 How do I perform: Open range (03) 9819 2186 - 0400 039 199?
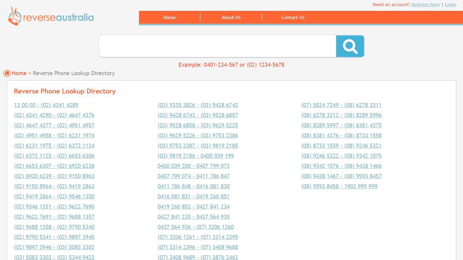196,156
